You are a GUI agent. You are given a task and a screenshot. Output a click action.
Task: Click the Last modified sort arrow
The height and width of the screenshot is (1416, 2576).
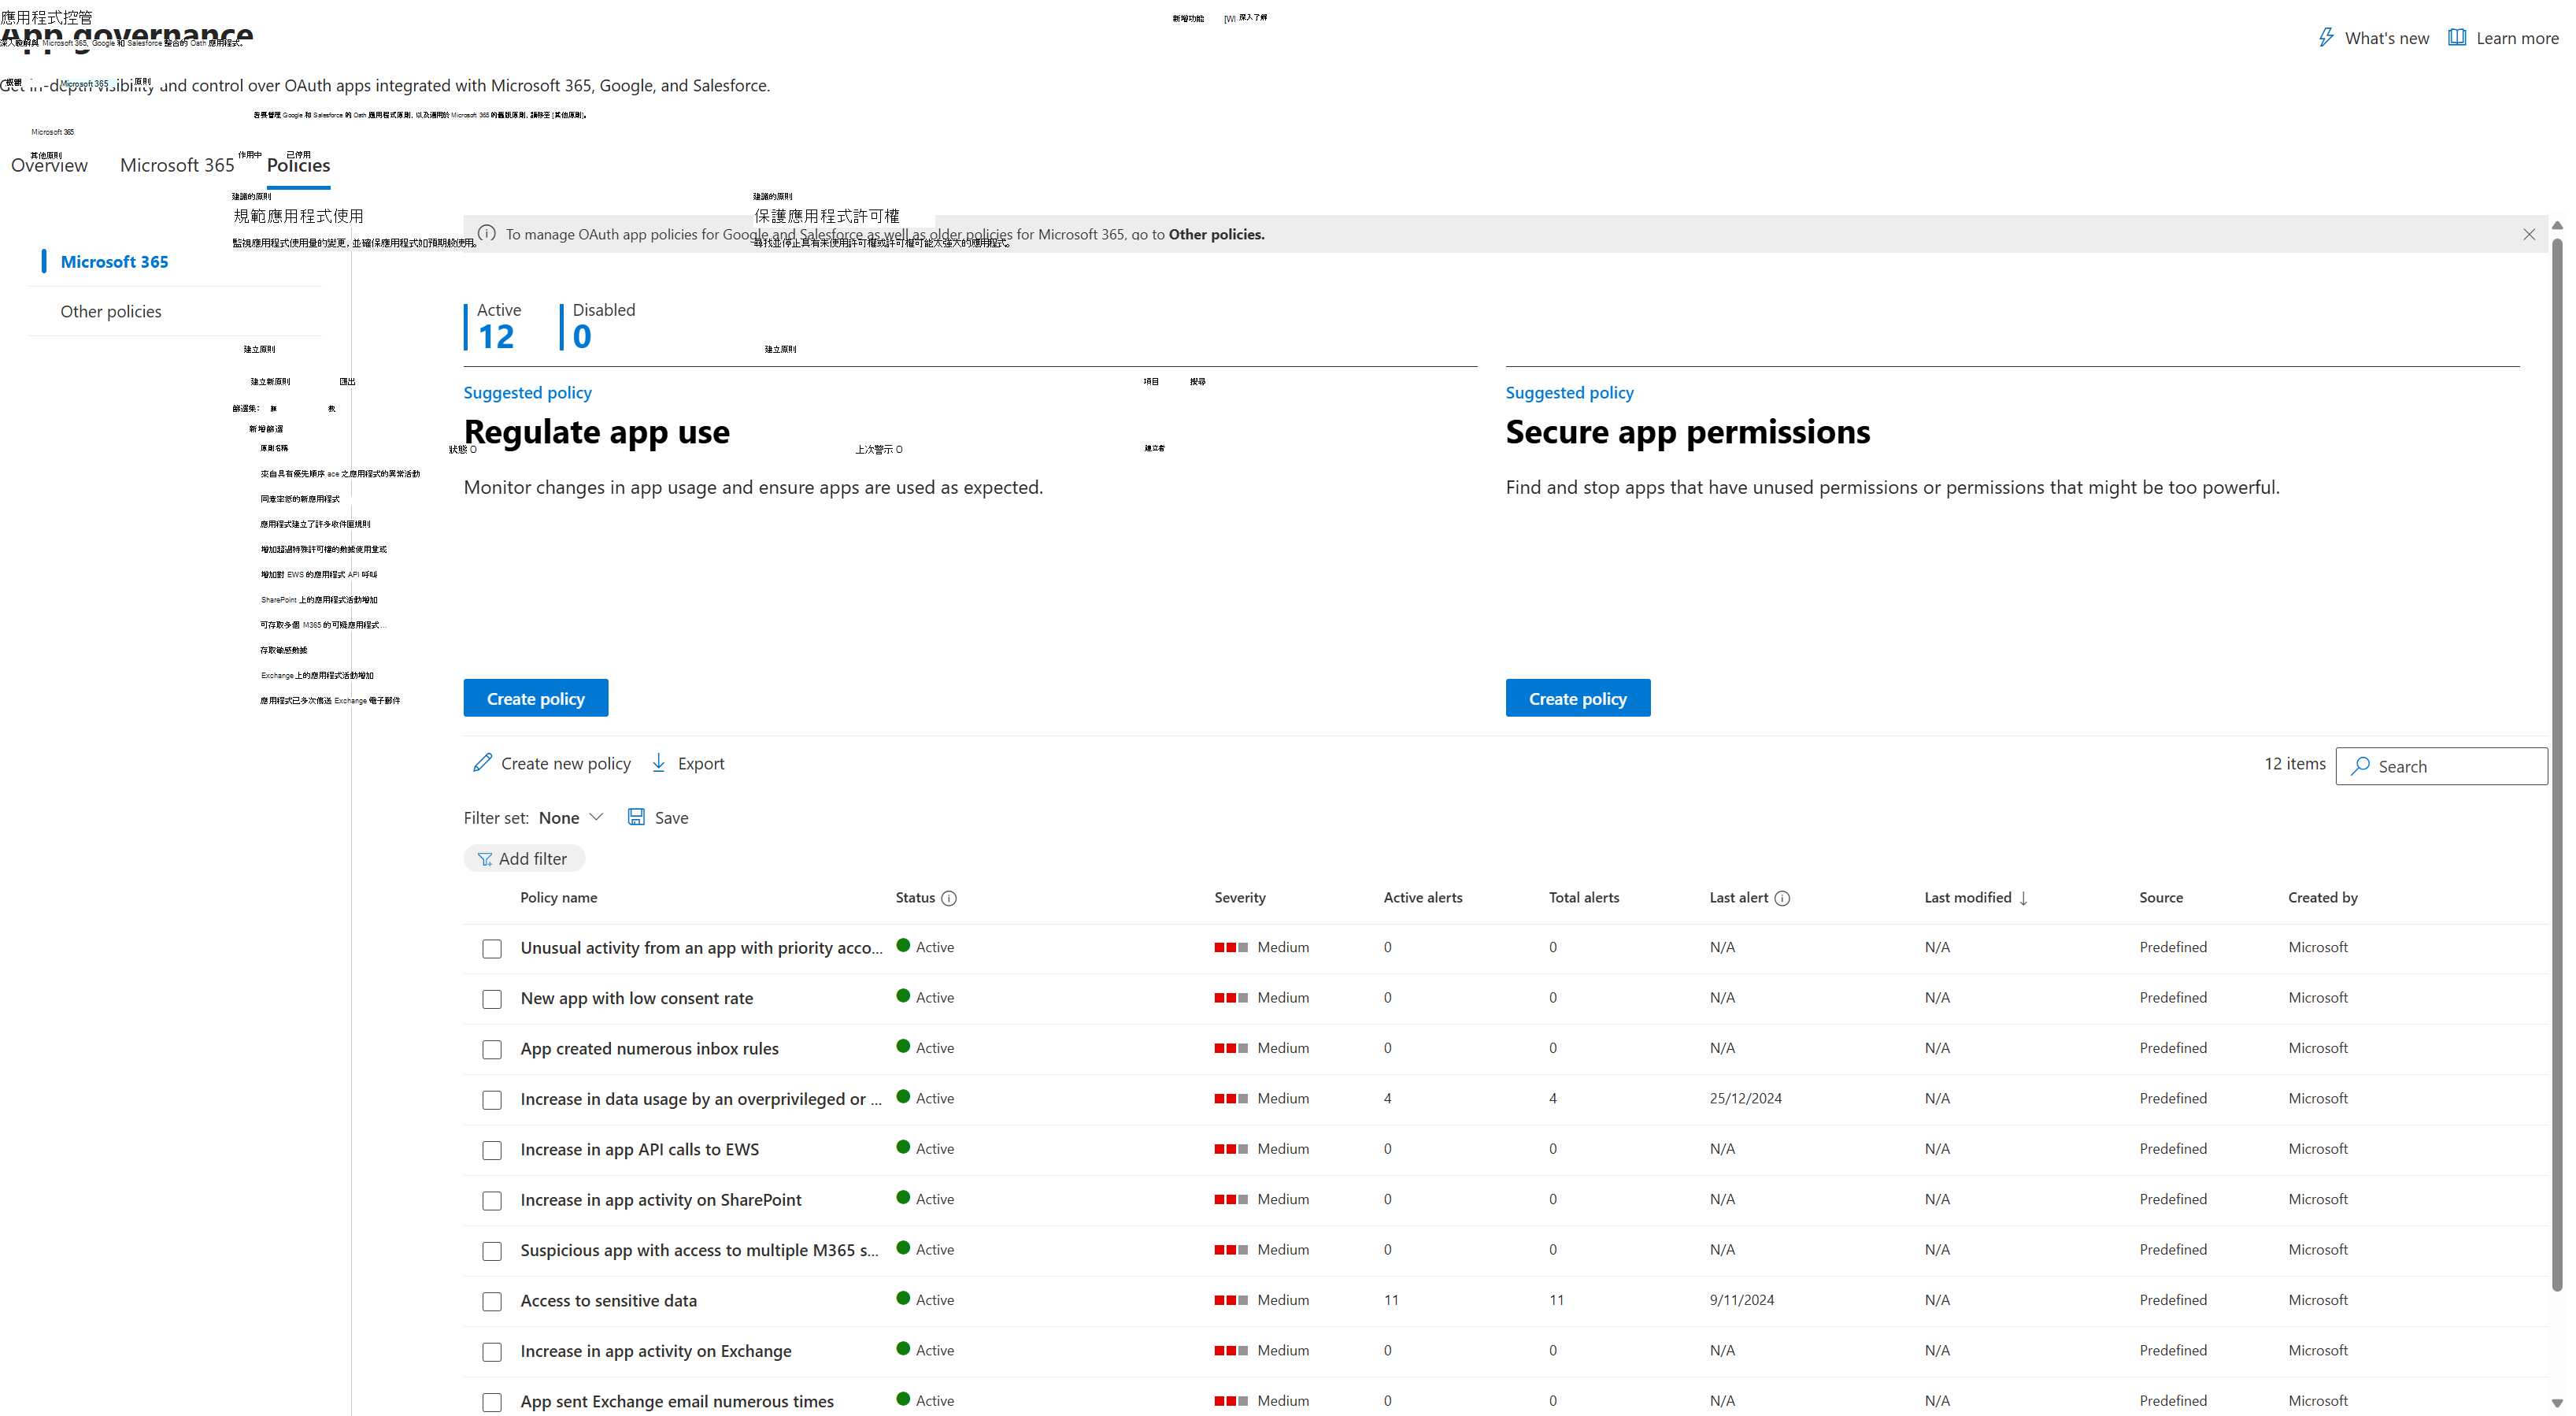2023,898
